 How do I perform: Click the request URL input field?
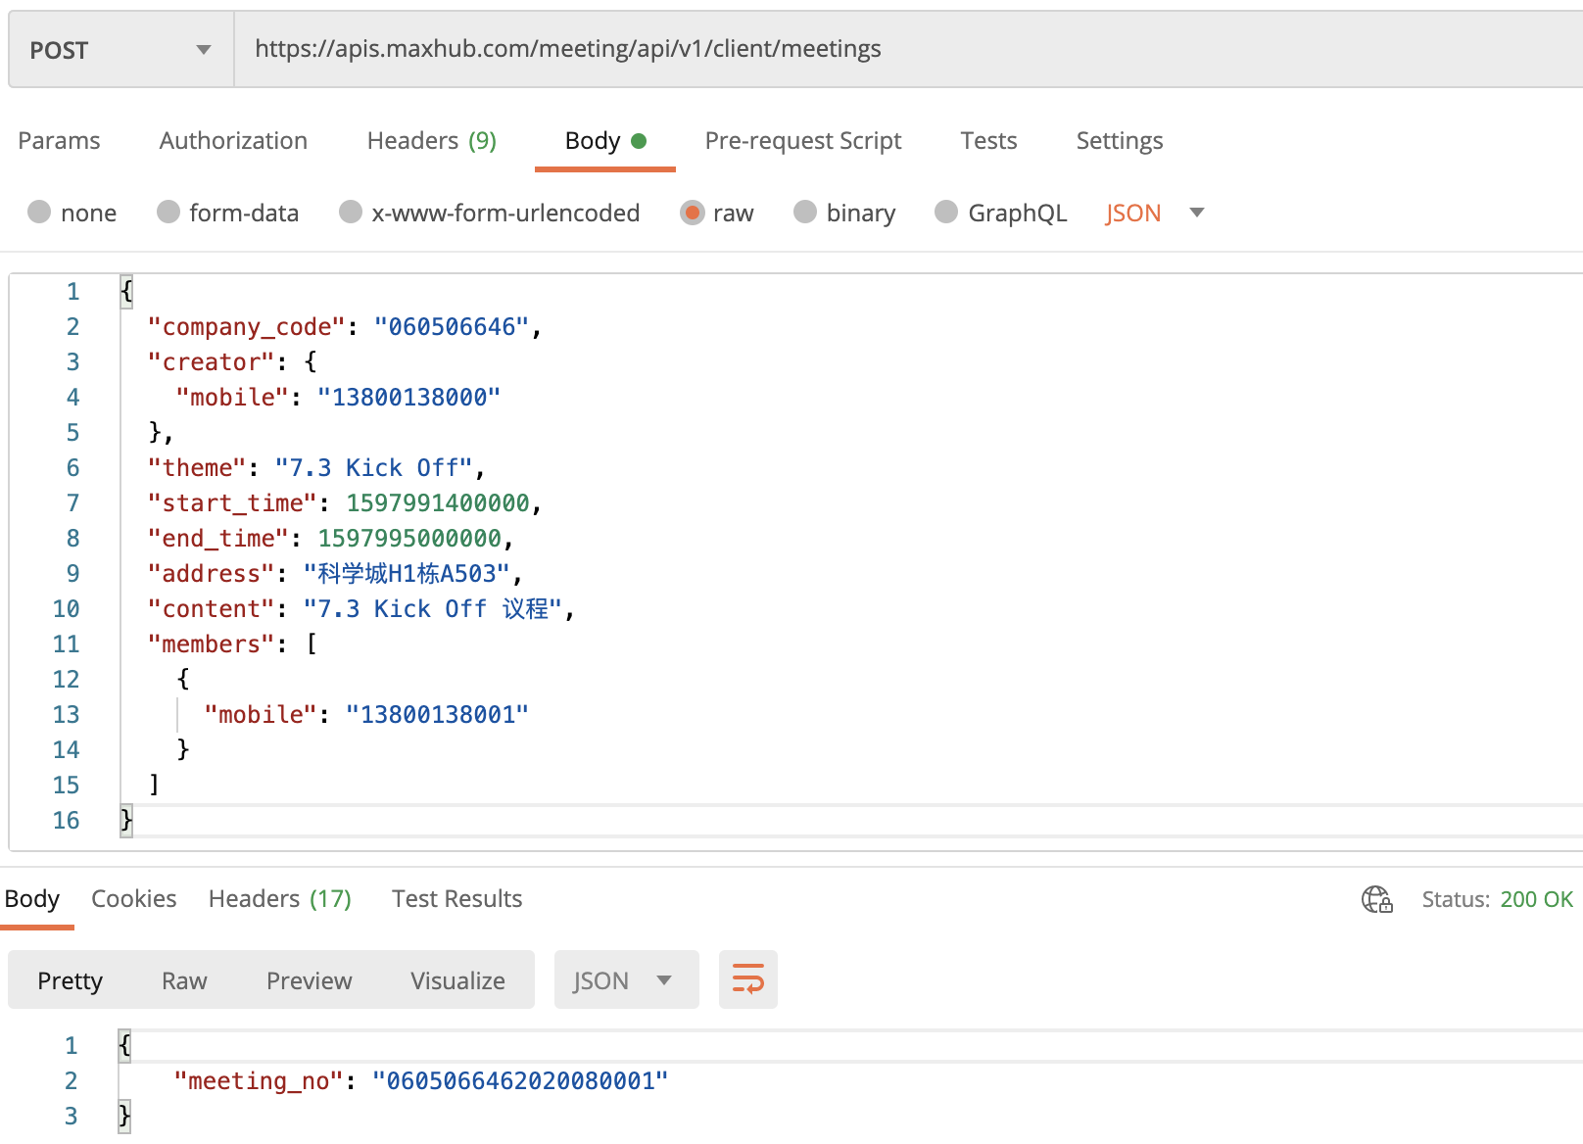tap(882, 49)
